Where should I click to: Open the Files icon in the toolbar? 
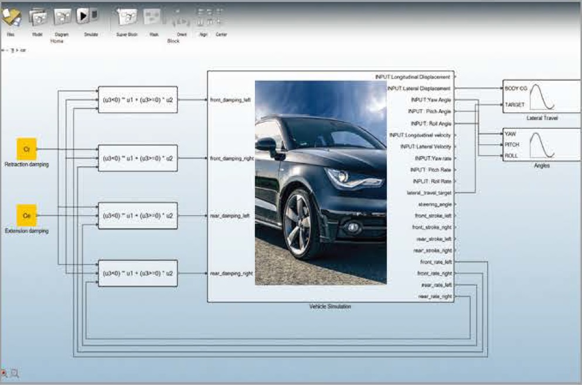pyautogui.click(x=11, y=18)
